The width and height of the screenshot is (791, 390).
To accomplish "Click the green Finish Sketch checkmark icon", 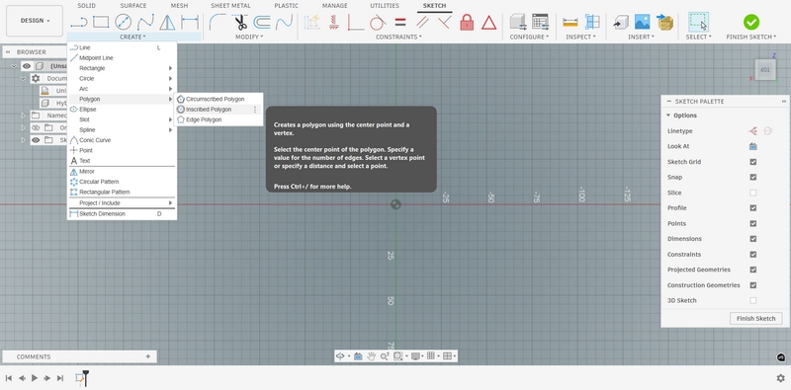I will coord(751,22).
